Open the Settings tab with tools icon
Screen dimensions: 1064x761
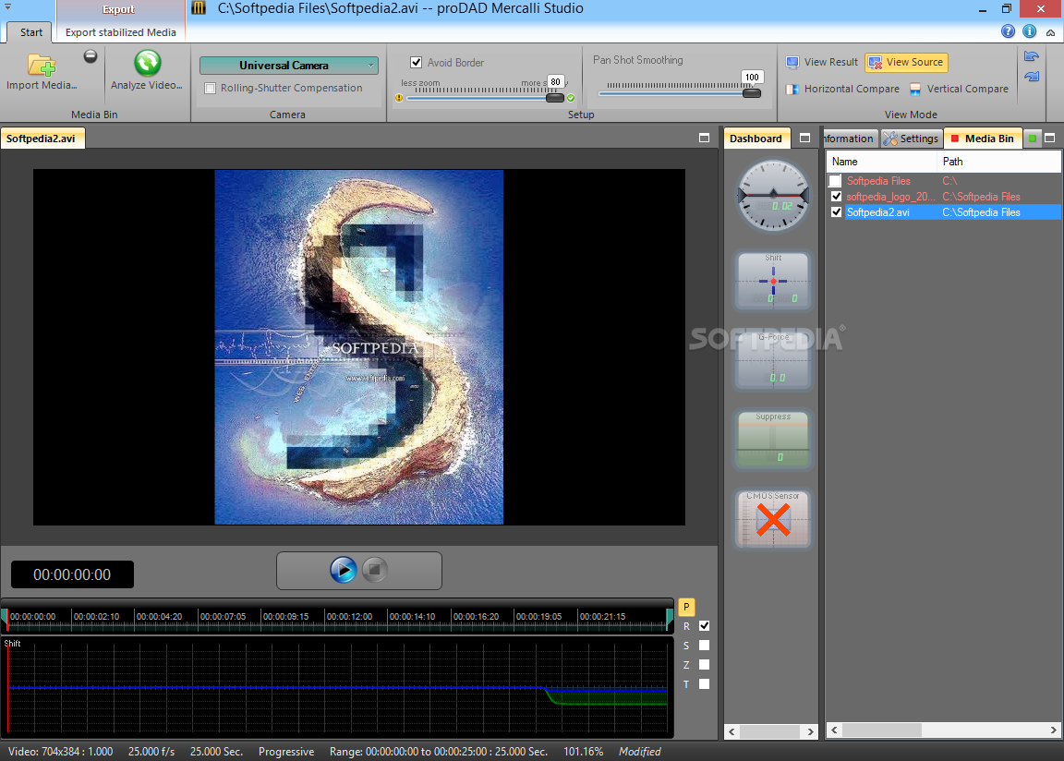pyautogui.click(x=912, y=139)
